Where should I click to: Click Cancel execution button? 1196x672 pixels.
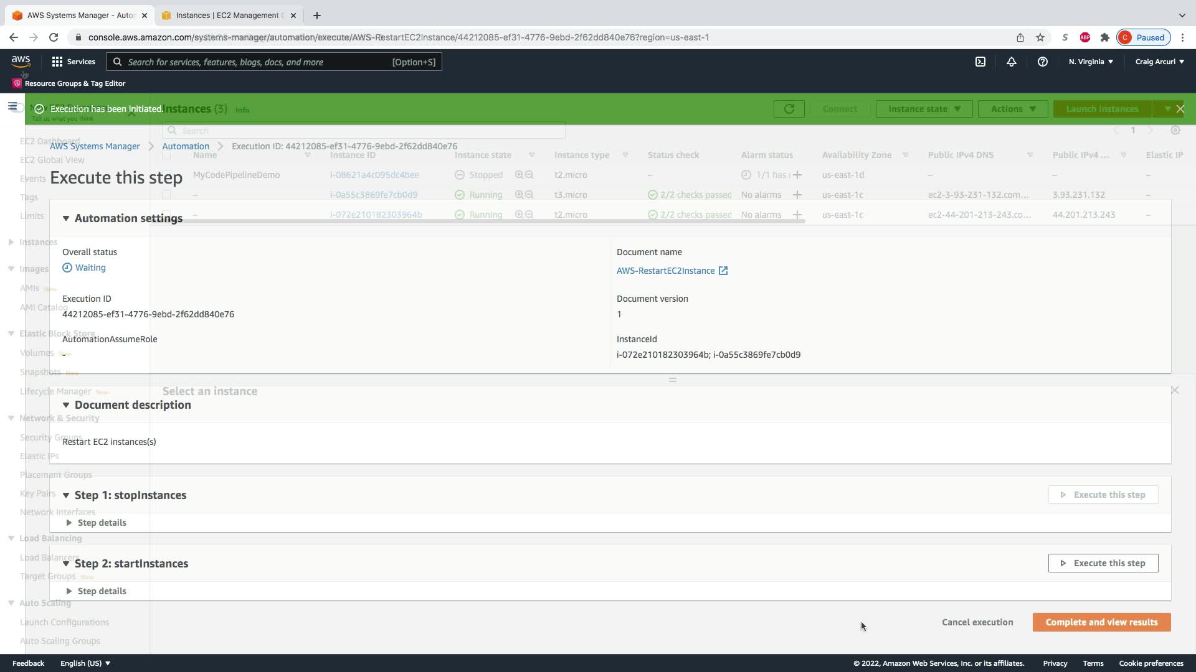[x=977, y=622]
